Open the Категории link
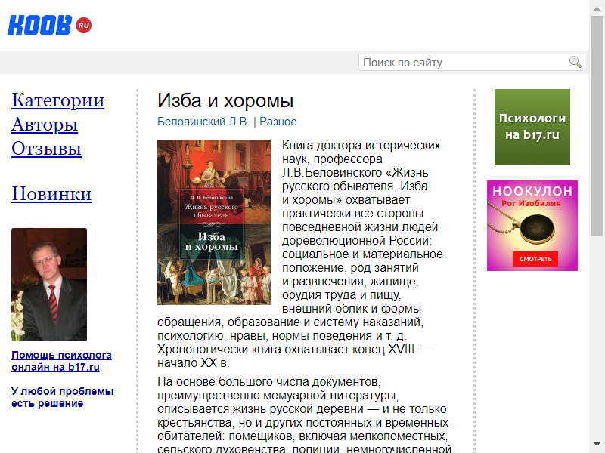Image resolution: width=605 pixels, height=453 pixels. (x=58, y=100)
